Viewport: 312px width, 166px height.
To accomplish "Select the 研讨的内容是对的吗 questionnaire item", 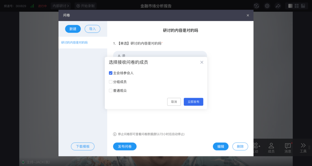I will (x=74, y=43).
